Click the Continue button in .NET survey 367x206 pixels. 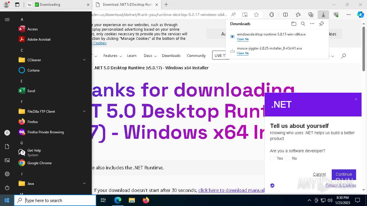344,174
